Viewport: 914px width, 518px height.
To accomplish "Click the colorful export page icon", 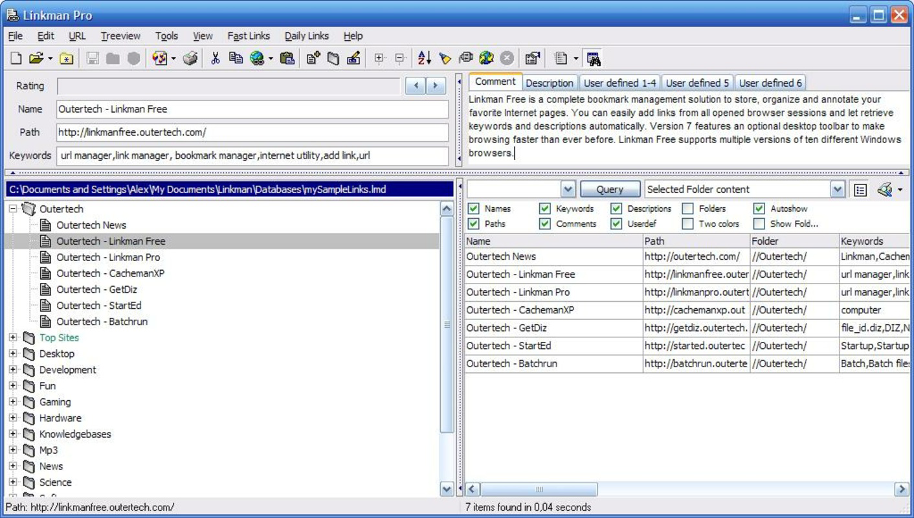I will (159, 58).
